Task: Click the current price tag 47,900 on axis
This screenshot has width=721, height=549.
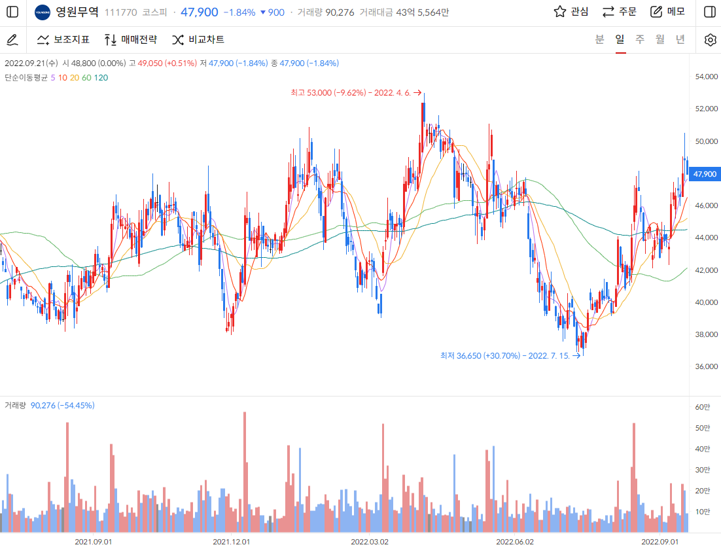Action: tap(705, 174)
